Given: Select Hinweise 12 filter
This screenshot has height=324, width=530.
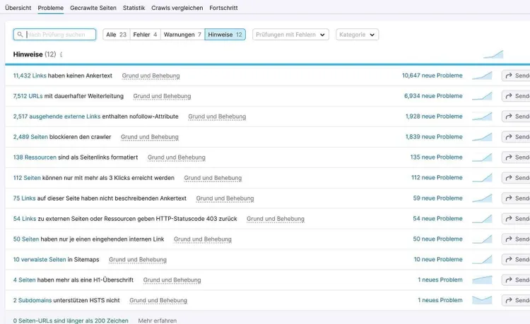Looking at the screenshot, I should [225, 35].
